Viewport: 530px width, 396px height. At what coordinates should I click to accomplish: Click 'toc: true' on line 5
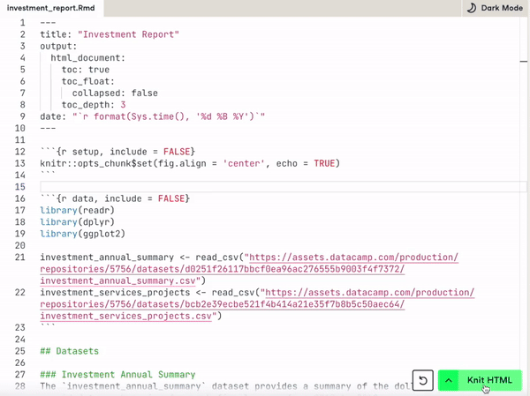click(x=86, y=70)
